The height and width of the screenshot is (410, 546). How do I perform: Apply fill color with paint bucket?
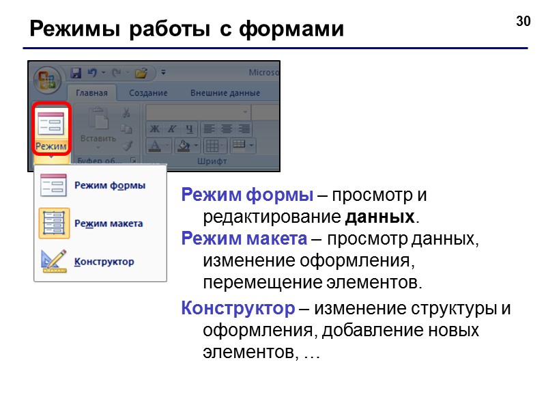[x=184, y=146]
